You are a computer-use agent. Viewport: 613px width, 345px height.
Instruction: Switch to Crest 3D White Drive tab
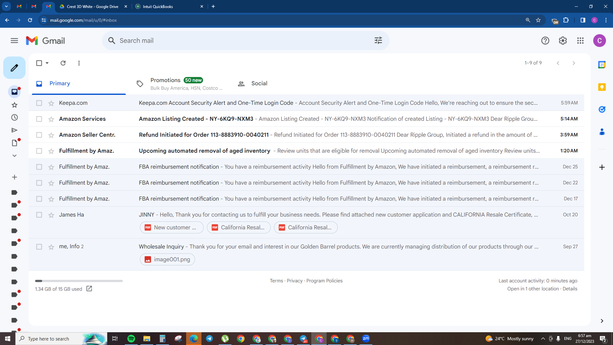click(x=93, y=6)
